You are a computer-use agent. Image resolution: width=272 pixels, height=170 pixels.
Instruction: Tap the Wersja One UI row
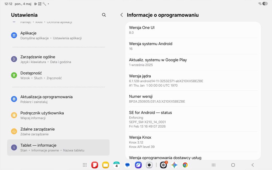193,30
